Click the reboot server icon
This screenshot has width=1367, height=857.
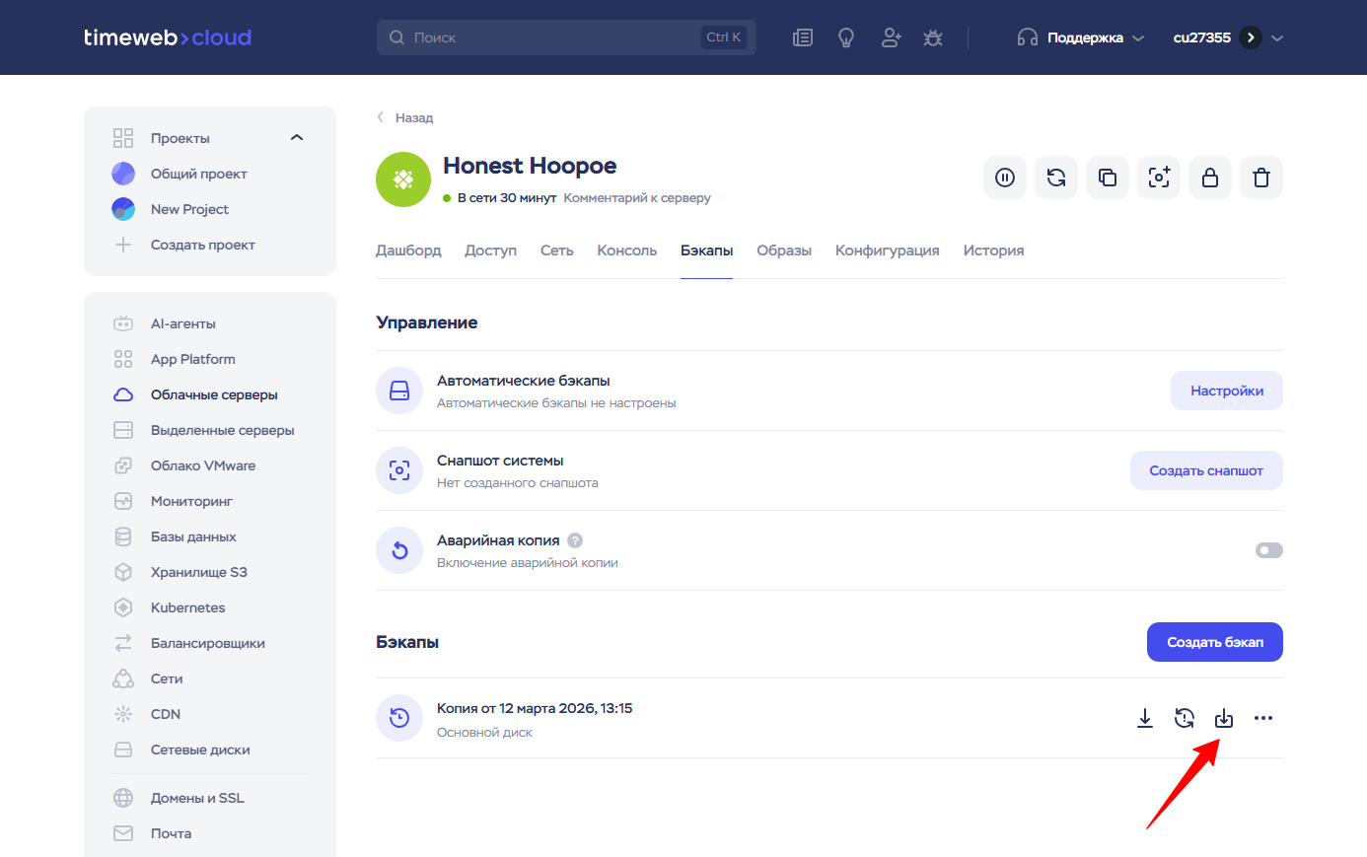click(x=1055, y=178)
